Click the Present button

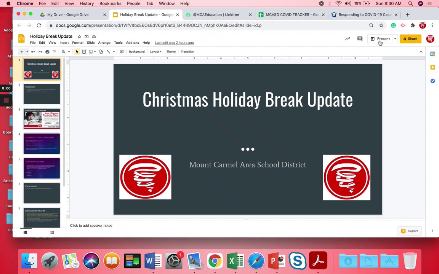(380, 39)
